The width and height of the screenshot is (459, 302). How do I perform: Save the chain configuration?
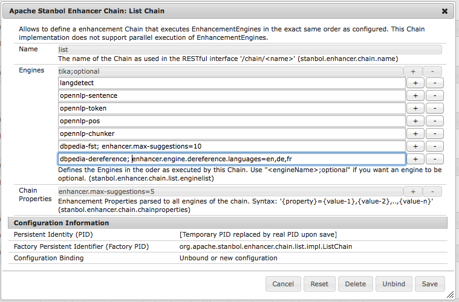click(430, 284)
